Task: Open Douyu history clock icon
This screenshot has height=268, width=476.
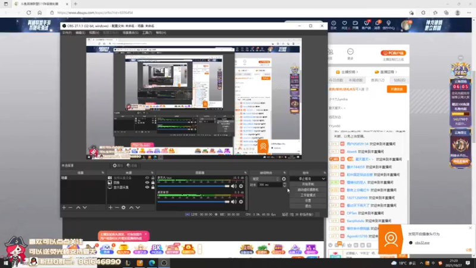Action: coord(334,24)
